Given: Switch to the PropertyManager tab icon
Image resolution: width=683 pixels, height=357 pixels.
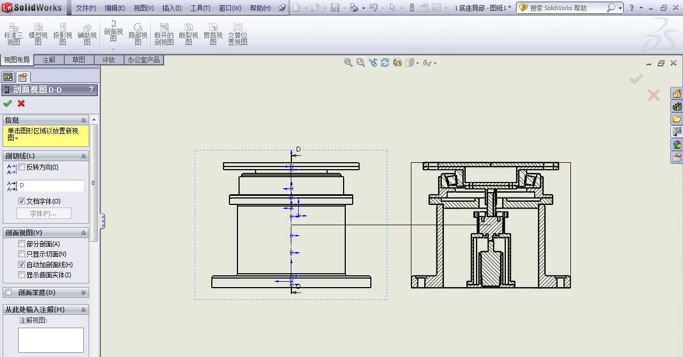Looking at the screenshot, I should 23,77.
